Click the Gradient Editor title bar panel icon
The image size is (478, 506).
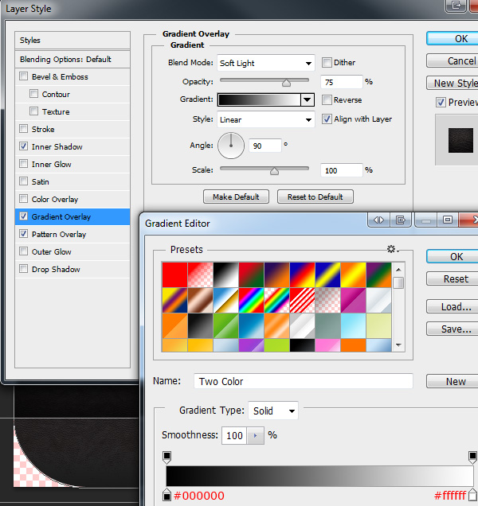point(401,220)
